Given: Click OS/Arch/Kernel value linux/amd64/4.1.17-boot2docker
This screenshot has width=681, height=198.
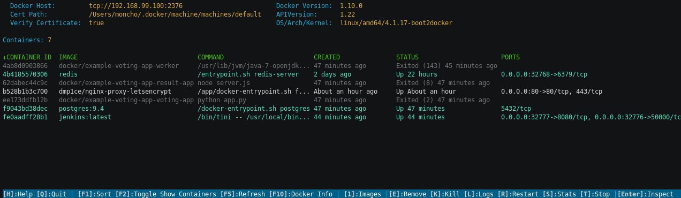Looking at the screenshot, I should click(396, 23).
